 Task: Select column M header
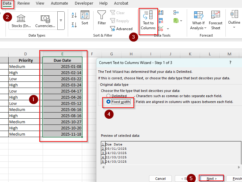click(229, 54)
